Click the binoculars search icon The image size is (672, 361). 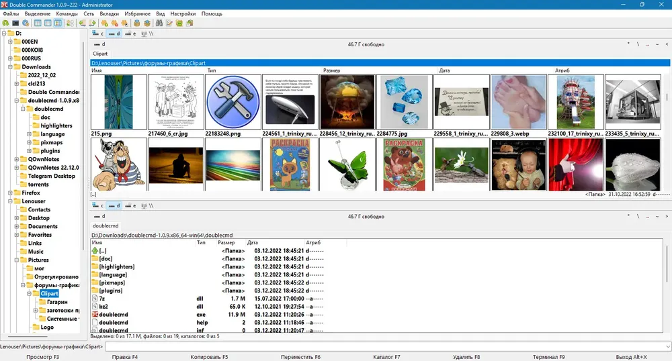tap(159, 23)
